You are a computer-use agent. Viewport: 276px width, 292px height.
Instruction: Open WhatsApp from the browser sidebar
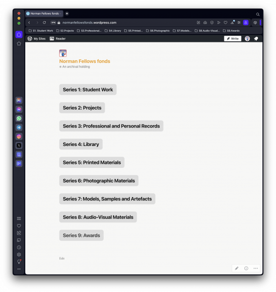pos(19,118)
